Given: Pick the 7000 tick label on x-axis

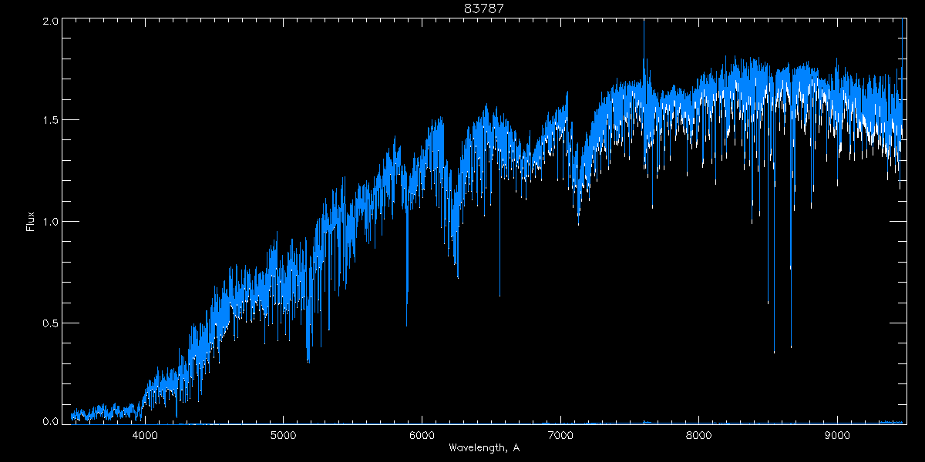Looking at the screenshot, I should tap(560, 434).
